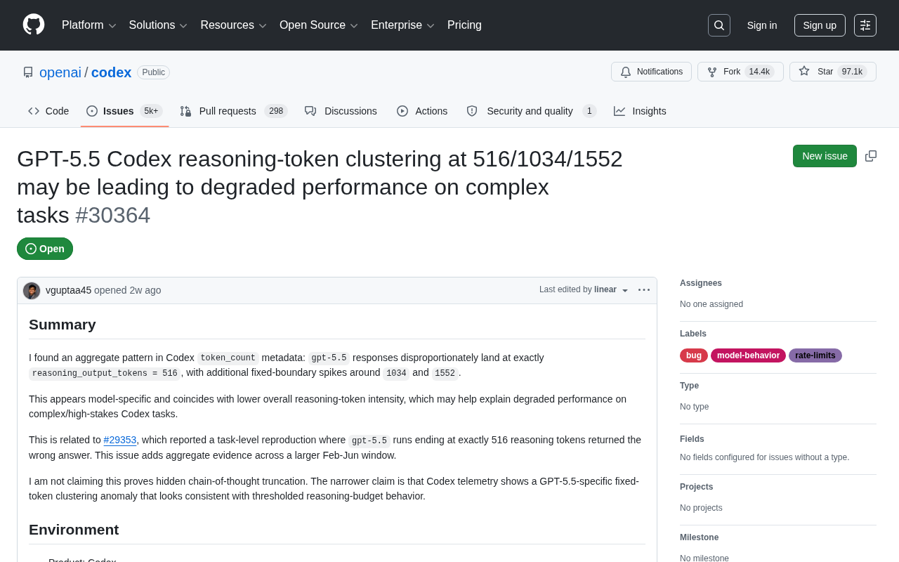The height and width of the screenshot is (562, 899).
Task: Click the Milestone sidebar heading
Action: click(699, 537)
